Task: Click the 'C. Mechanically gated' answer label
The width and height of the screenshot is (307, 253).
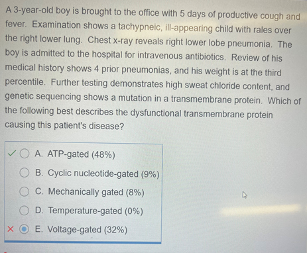Action: (x=79, y=191)
